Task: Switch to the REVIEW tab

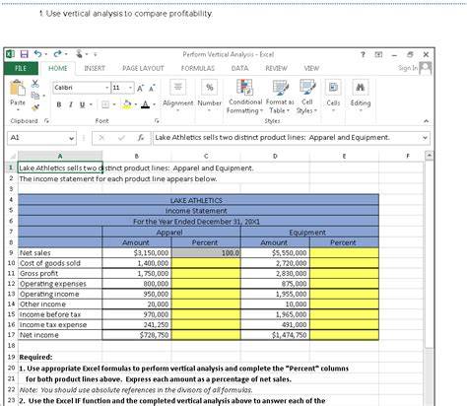Action: [276, 68]
